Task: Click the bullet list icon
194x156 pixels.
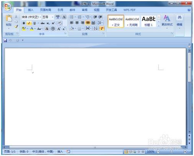Action: pyautogui.click(x=72, y=17)
